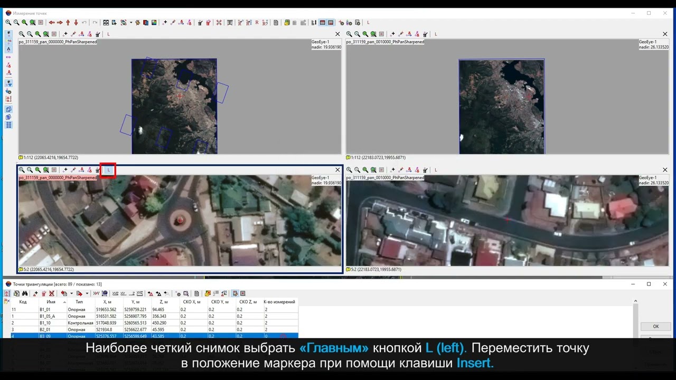Sort table by the Тип column header
This screenshot has height=380, width=676.
[79, 302]
